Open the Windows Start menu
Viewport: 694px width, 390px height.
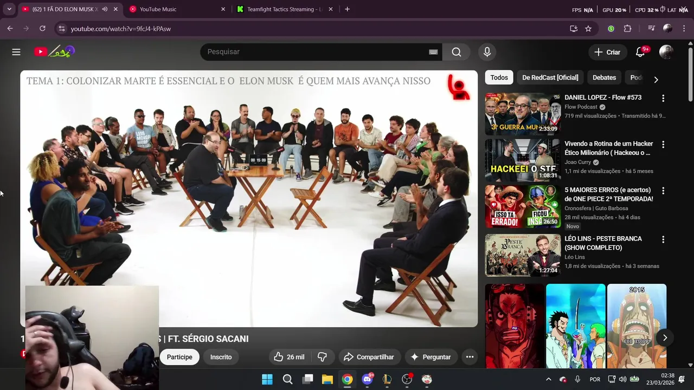click(x=267, y=379)
